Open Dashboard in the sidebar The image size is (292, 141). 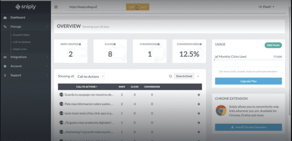[x=18, y=17]
